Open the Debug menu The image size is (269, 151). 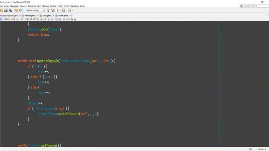tap(45, 6)
